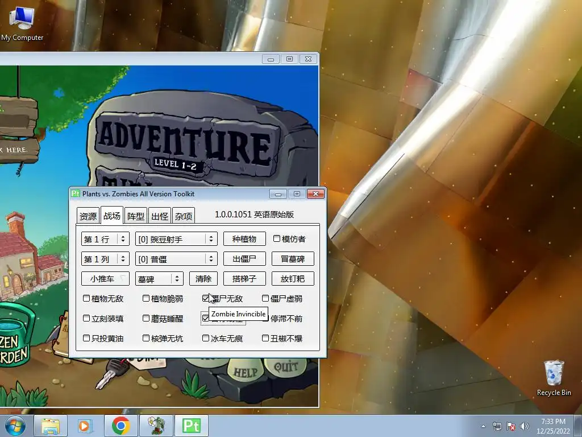
Task: Enable the 僵尸虚弱 checkbox
Action: click(265, 298)
